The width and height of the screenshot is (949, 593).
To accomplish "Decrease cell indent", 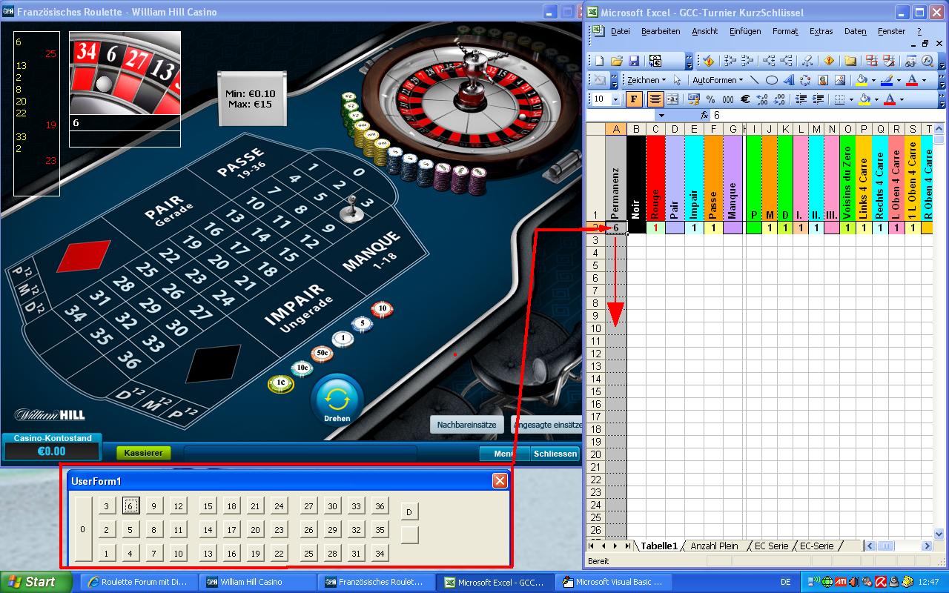I will 801,99.
